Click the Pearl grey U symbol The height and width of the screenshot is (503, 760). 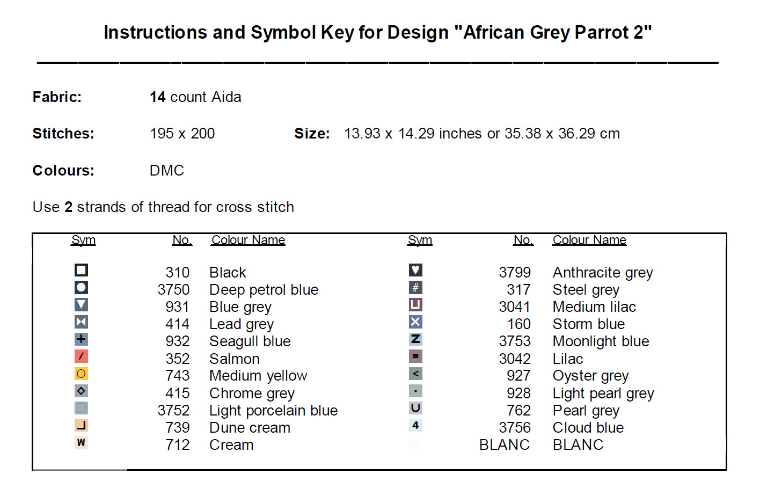coord(415,408)
